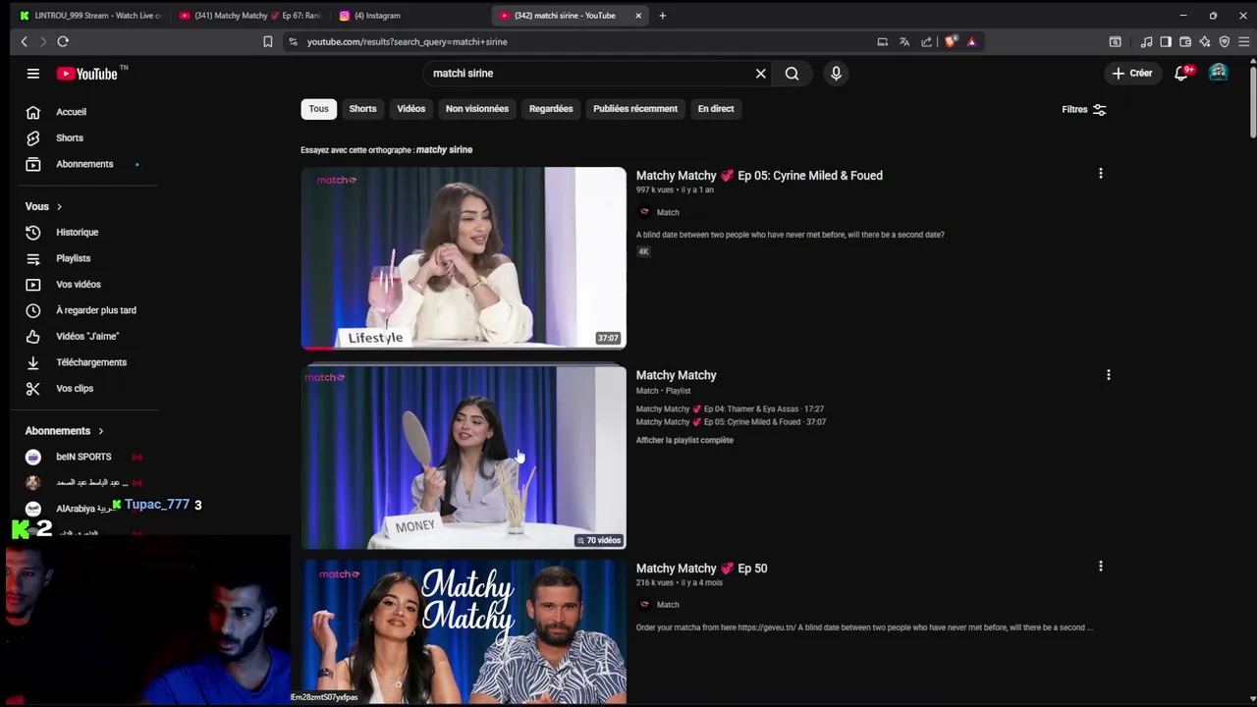Open options menu for Ep 50 video
The width and height of the screenshot is (1257, 707).
(1100, 567)
